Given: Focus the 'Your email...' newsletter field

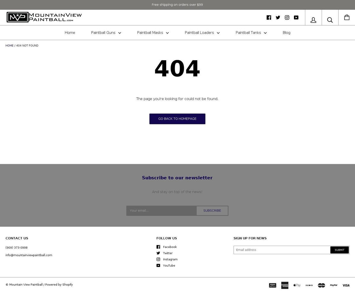Looking at the screenshot, I should point(161,211).
